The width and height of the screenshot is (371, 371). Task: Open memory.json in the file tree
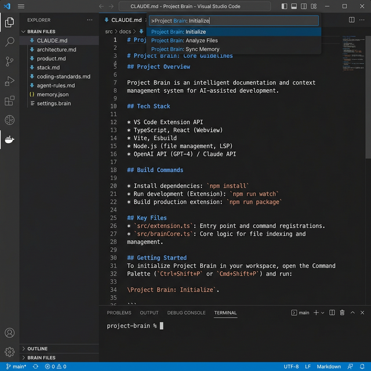point(59,94)
